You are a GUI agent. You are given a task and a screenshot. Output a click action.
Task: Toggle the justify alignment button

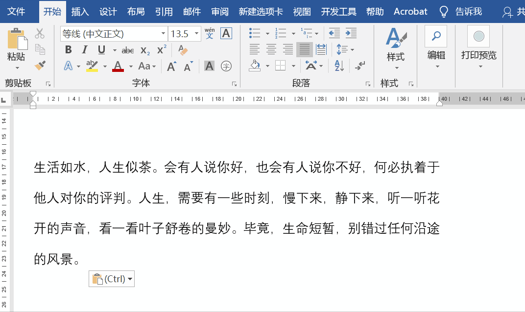click(x=305, y=50)
